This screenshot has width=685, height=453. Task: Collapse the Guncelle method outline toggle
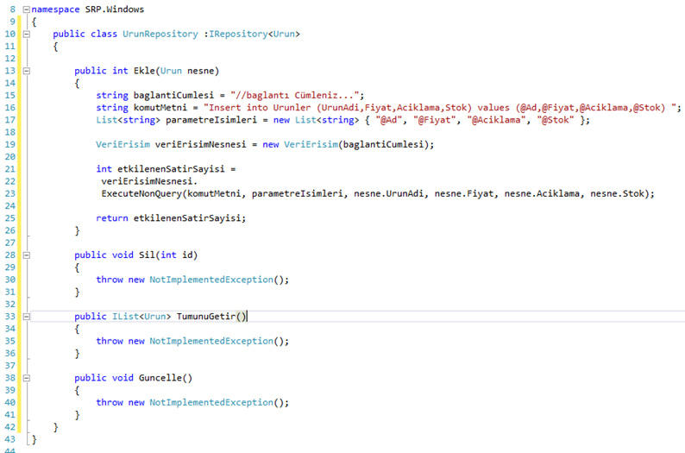(27, 378)
